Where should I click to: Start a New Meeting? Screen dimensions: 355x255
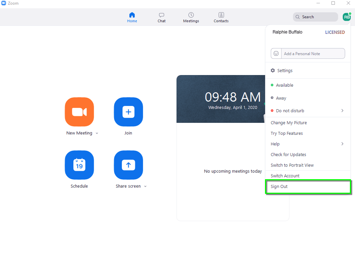[79, 112]
